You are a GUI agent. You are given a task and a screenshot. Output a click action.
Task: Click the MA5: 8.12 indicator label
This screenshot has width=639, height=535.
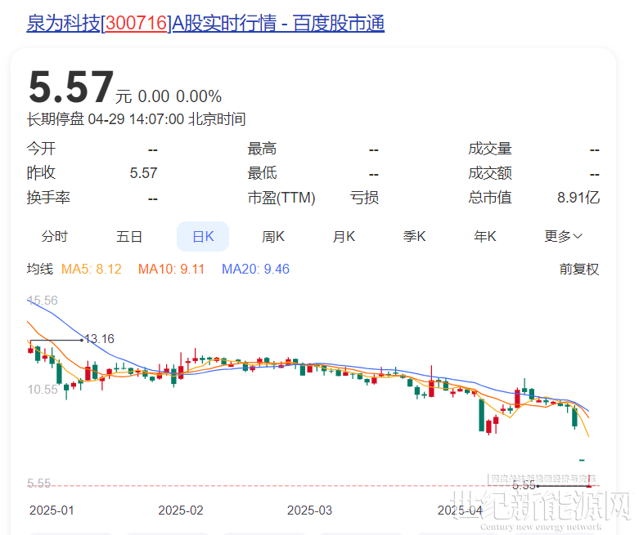click(92, 269)
